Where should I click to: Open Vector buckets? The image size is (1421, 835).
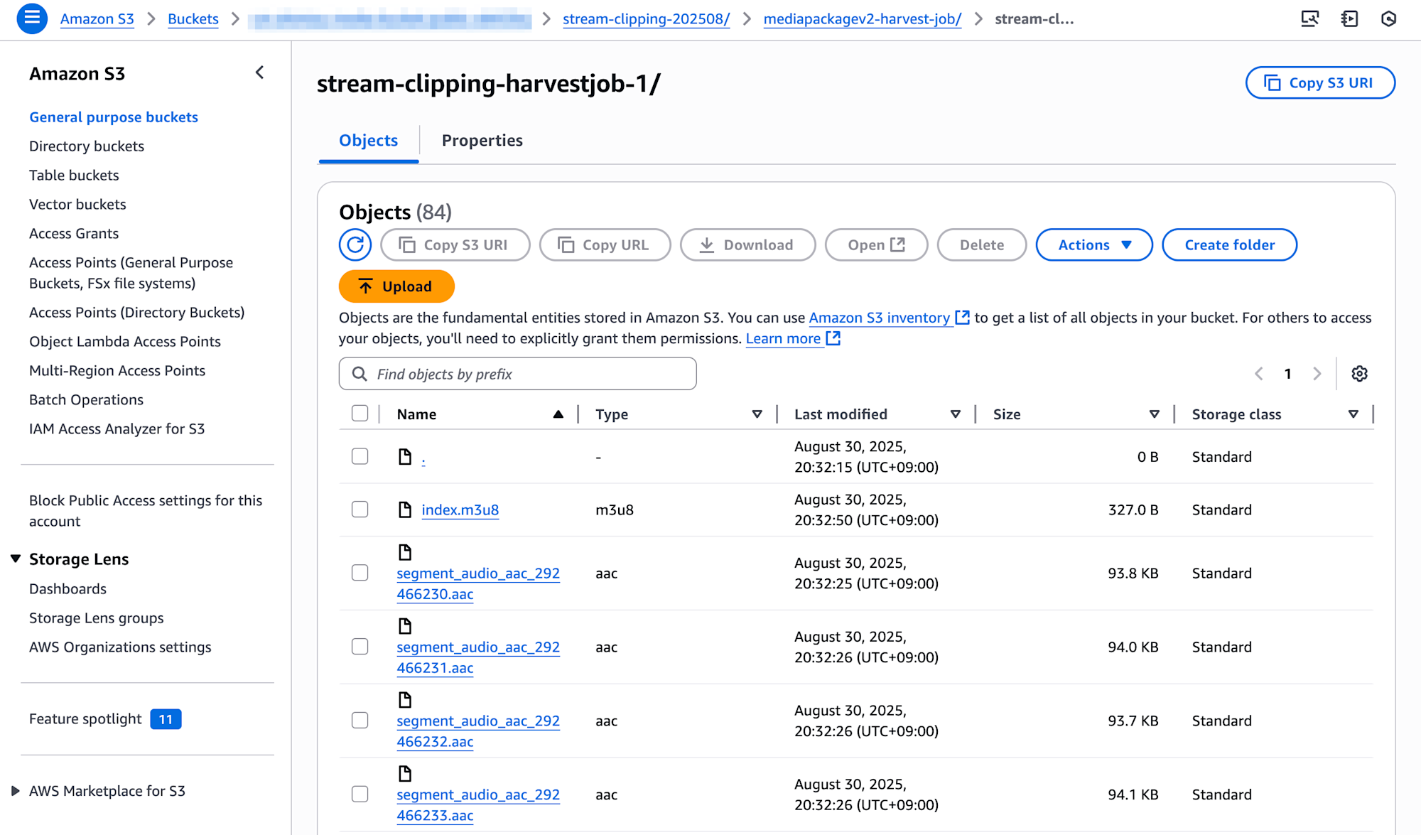(77, 205)
